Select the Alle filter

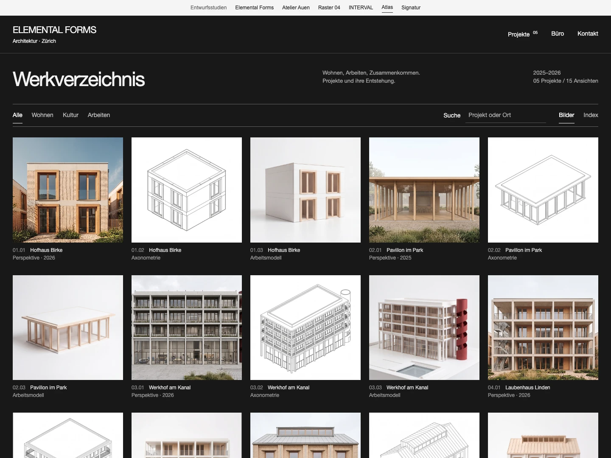click(x=17, y=115)
